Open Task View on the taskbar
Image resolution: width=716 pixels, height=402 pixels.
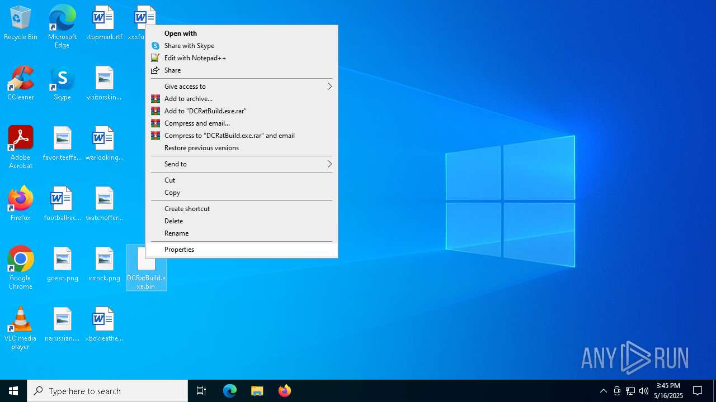pos(201,391)
